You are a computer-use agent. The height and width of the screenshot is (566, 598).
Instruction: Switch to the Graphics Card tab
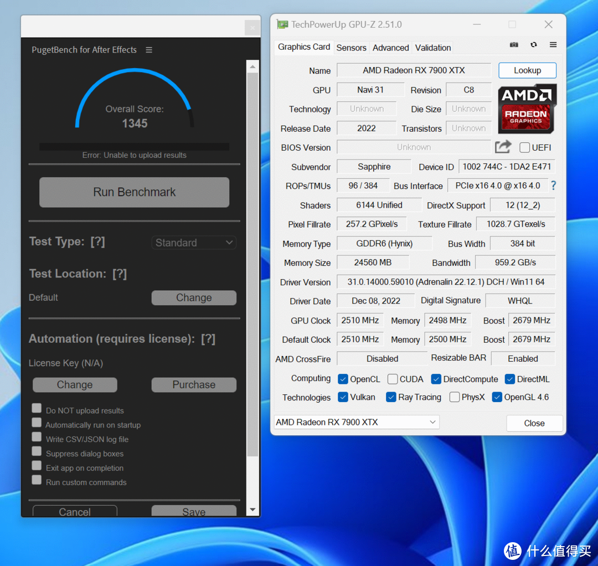tap(304, 47)
